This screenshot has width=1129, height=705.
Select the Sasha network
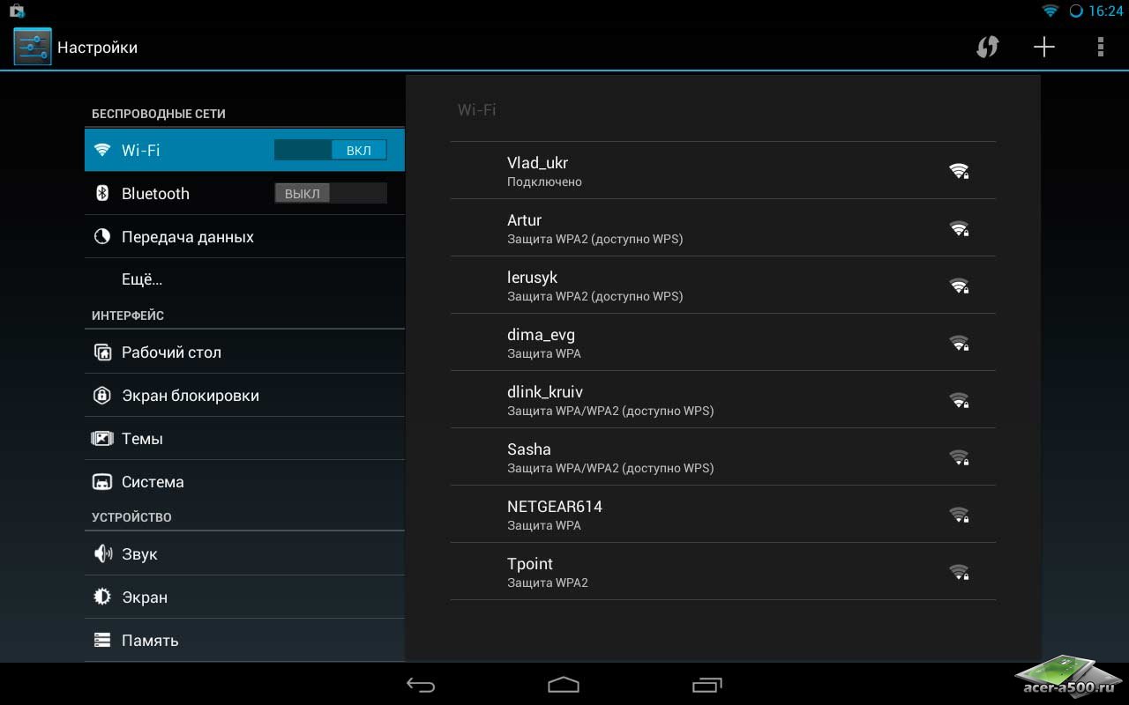(723, 457)
